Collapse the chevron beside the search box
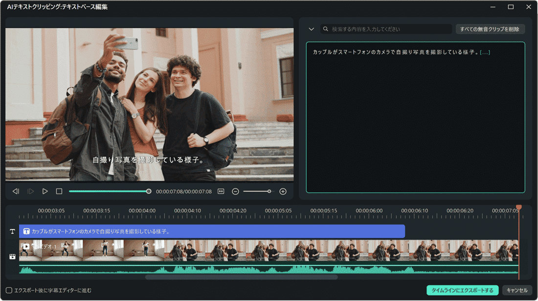This screenshot has width=538, height=301. [x=311, y=29]
